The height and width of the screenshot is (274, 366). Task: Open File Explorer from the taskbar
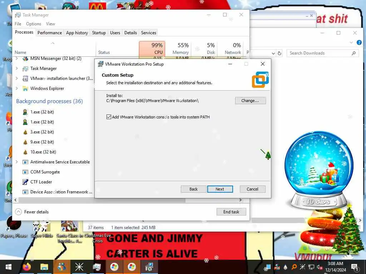click(44, 267)
